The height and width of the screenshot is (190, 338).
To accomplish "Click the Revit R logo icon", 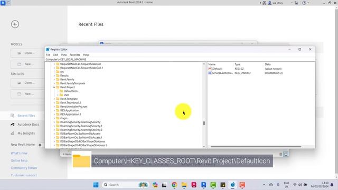I will [x=3, y=3].
